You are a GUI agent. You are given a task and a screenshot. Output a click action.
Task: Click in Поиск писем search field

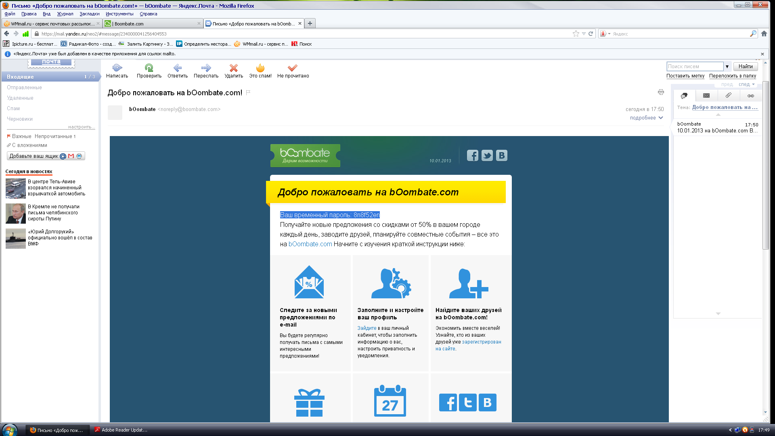click(x=695, y=67)
